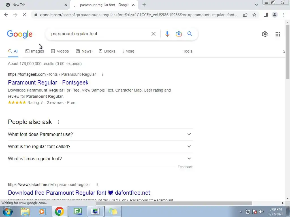
Task: Click dafontfree.net breadcrumb URL
Action: click(49, 185)
